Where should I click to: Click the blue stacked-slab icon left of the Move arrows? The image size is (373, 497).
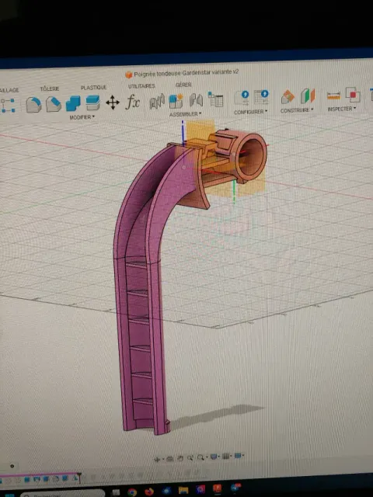[93, 103]
